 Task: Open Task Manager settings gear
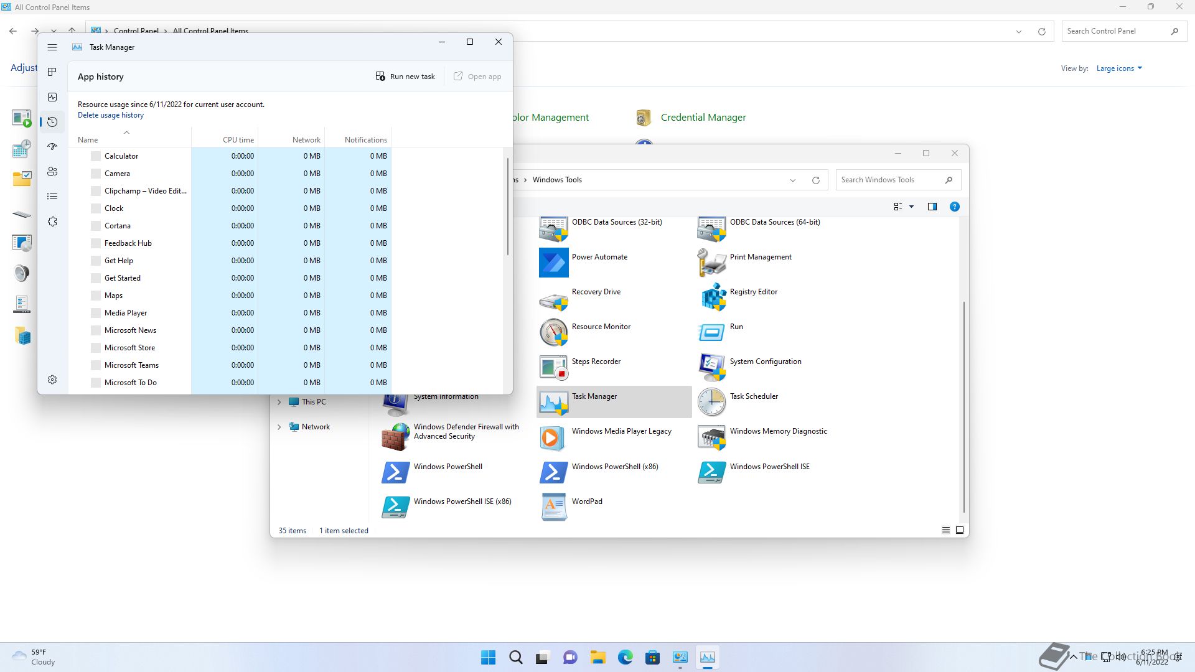(x=52, y=380)
